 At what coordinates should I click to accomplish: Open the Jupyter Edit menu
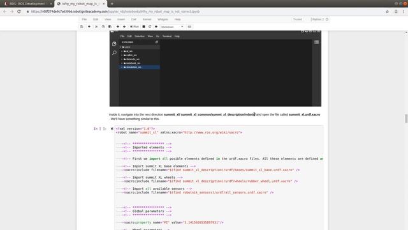pos(96,19)
